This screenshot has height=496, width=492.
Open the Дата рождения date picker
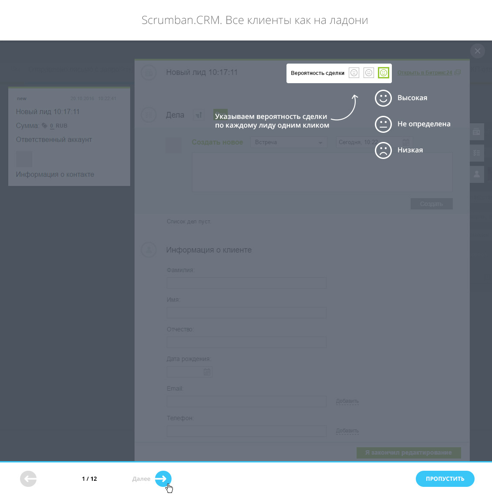[x=207, y=372]
